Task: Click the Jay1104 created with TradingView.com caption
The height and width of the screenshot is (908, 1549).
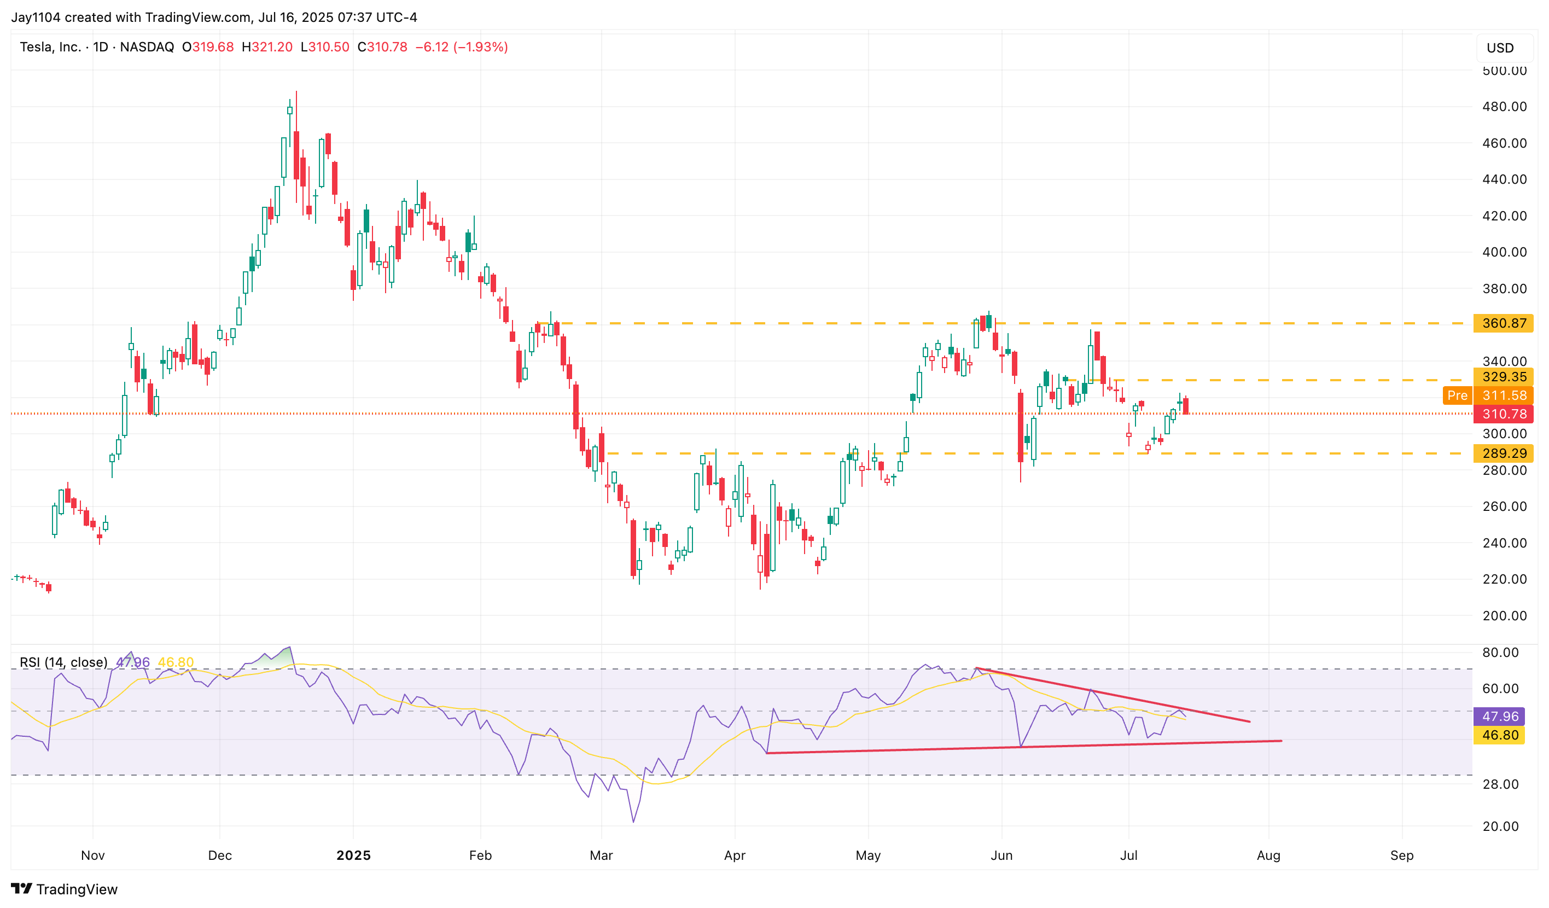Action: pos(214,17)
